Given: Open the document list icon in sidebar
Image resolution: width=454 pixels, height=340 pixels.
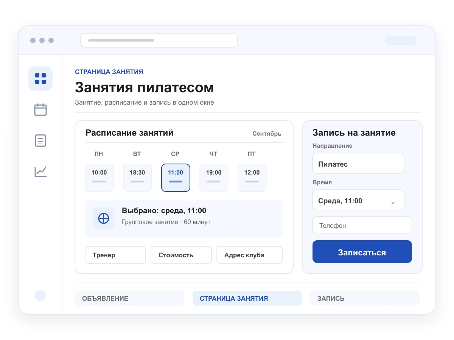Looking at the screenshot, I should 40,141.
